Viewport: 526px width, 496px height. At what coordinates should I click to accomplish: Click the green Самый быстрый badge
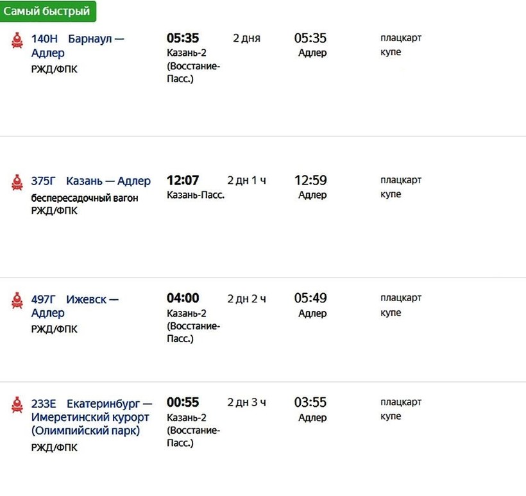point(49,11)
